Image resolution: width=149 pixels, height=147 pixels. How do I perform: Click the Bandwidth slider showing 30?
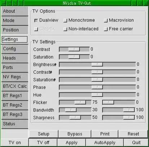pos(75,110)
